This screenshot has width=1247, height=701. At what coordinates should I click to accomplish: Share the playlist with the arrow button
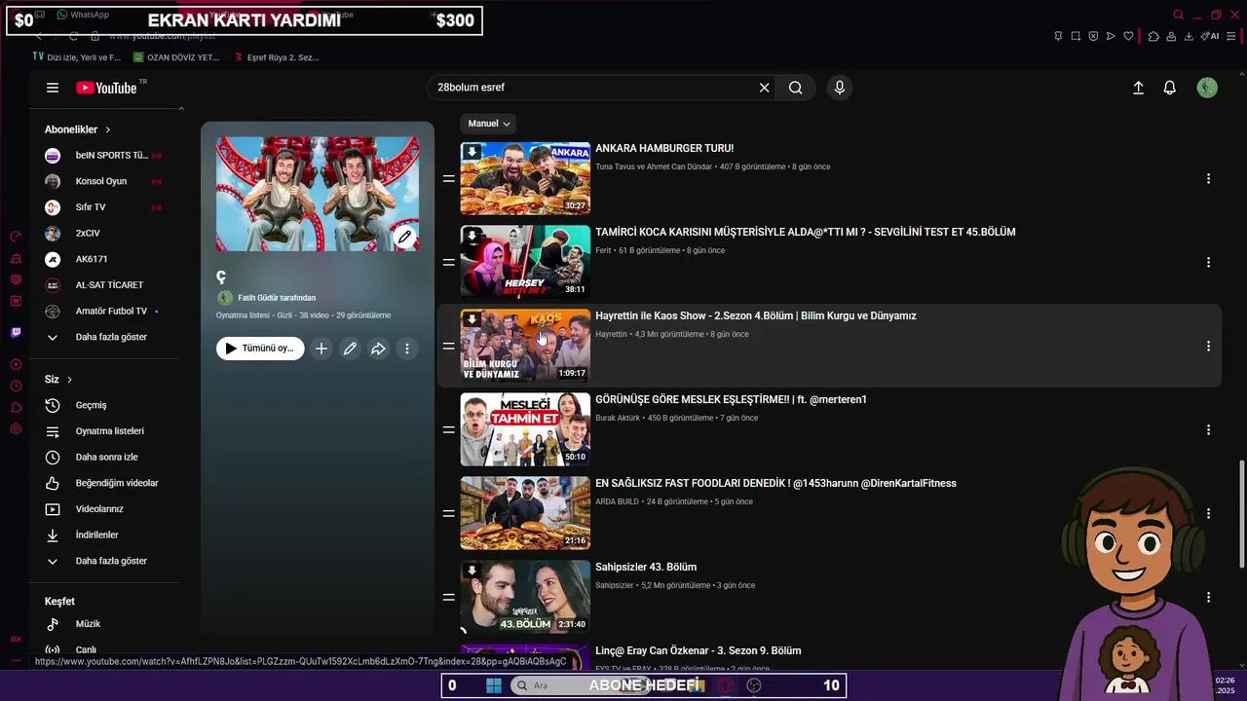tap(378, 349)
